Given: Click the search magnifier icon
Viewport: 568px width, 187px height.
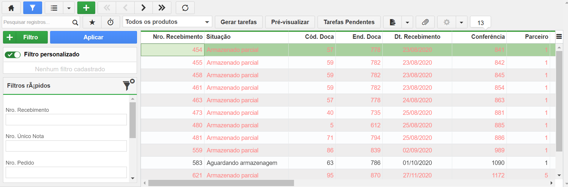Looking at the screenshot, I should pos(75,22).
